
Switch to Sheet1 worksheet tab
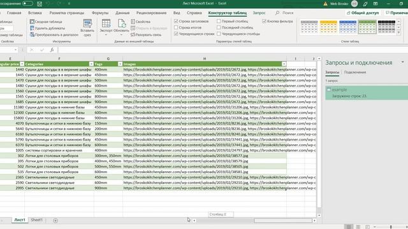tap(37, 220)
